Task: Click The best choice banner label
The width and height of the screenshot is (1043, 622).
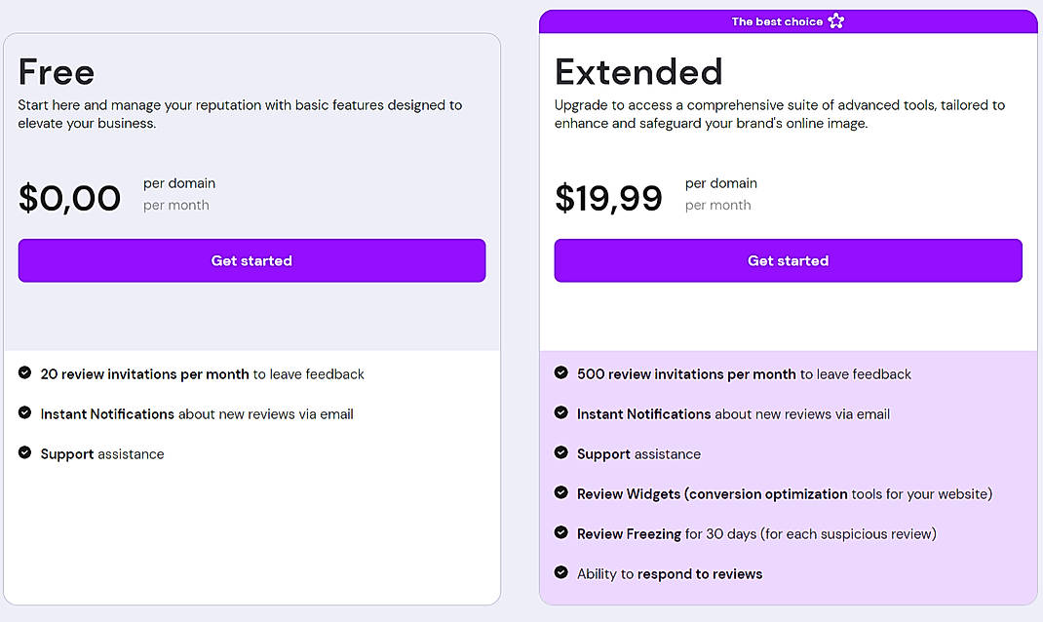Action: point(777,21)
